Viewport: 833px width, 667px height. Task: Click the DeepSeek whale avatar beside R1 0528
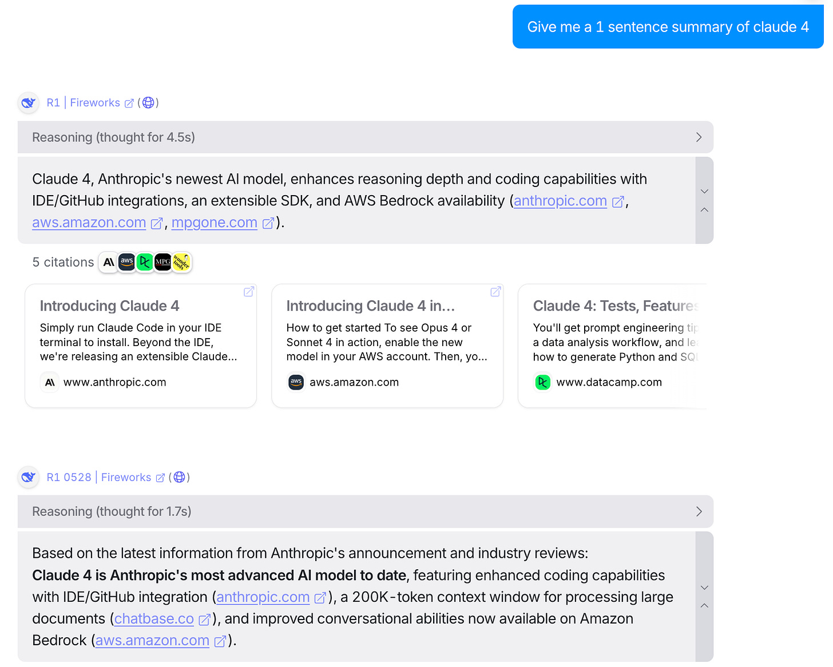(29, 477)
